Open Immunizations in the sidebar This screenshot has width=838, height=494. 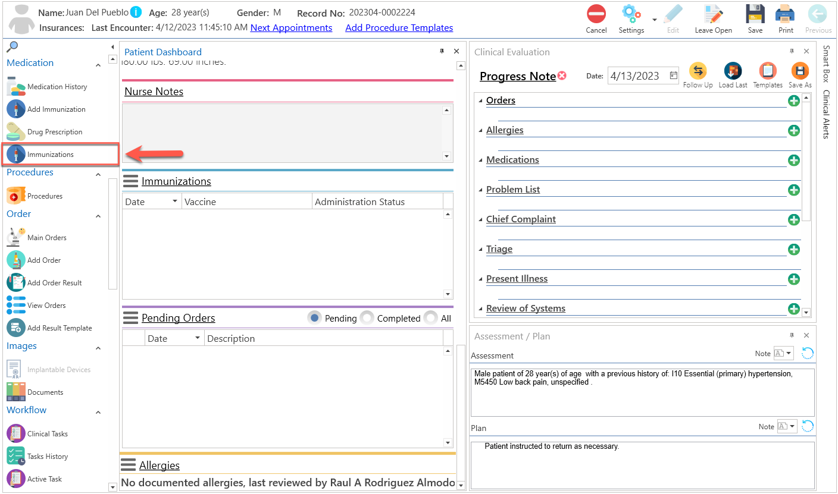60,155
